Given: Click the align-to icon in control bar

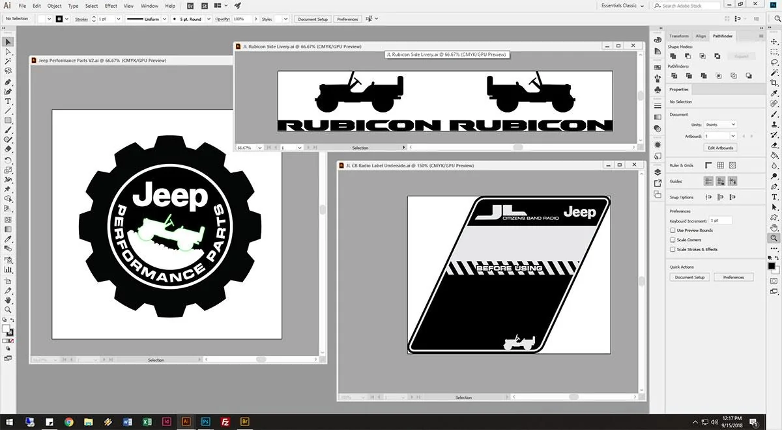Looking at the screenshot, I should coord(368,19).
